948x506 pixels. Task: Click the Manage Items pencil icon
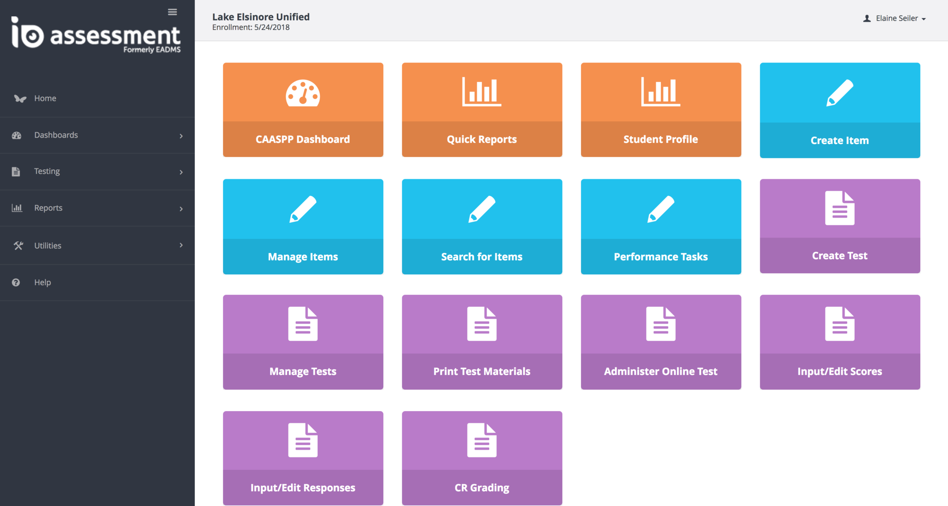pyautogui.click(x=303, y=209)
